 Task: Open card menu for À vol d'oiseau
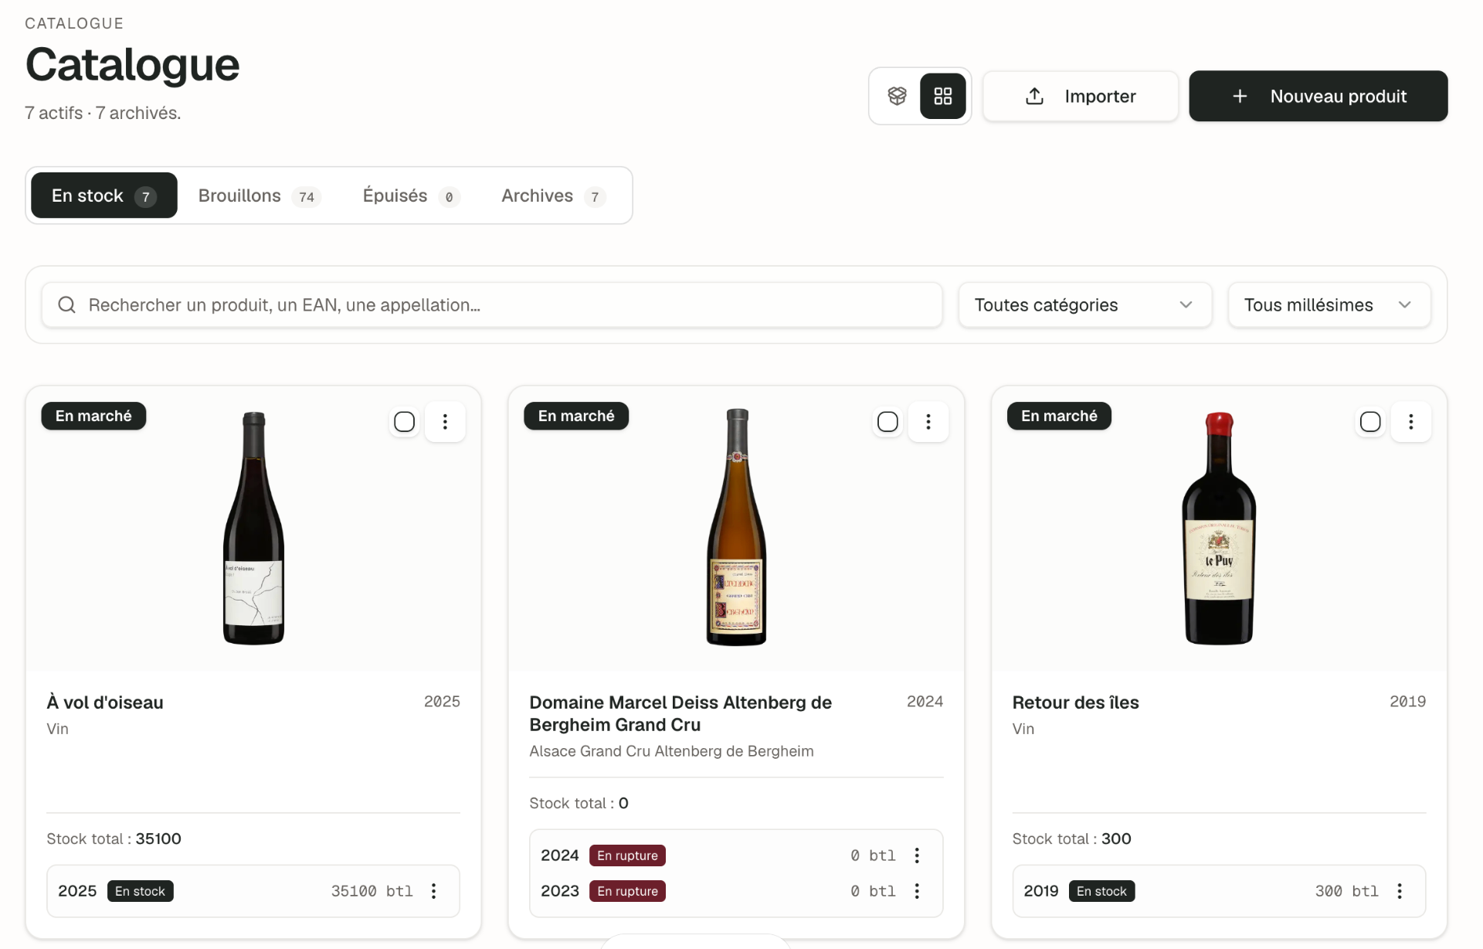tap(445, 421)
